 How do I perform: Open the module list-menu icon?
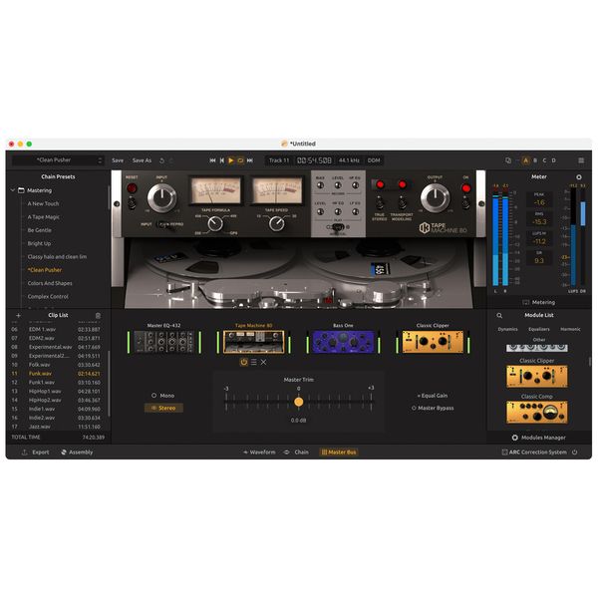(x=253, y=363)
